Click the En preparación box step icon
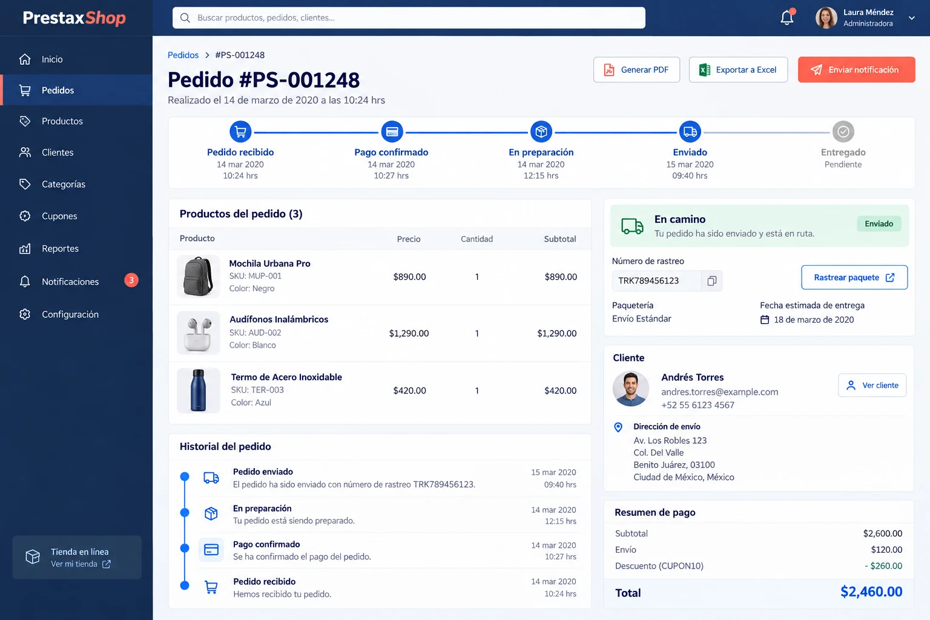This screenshot has height=620, width=930. pyautogui.click(x=541, y=131)
